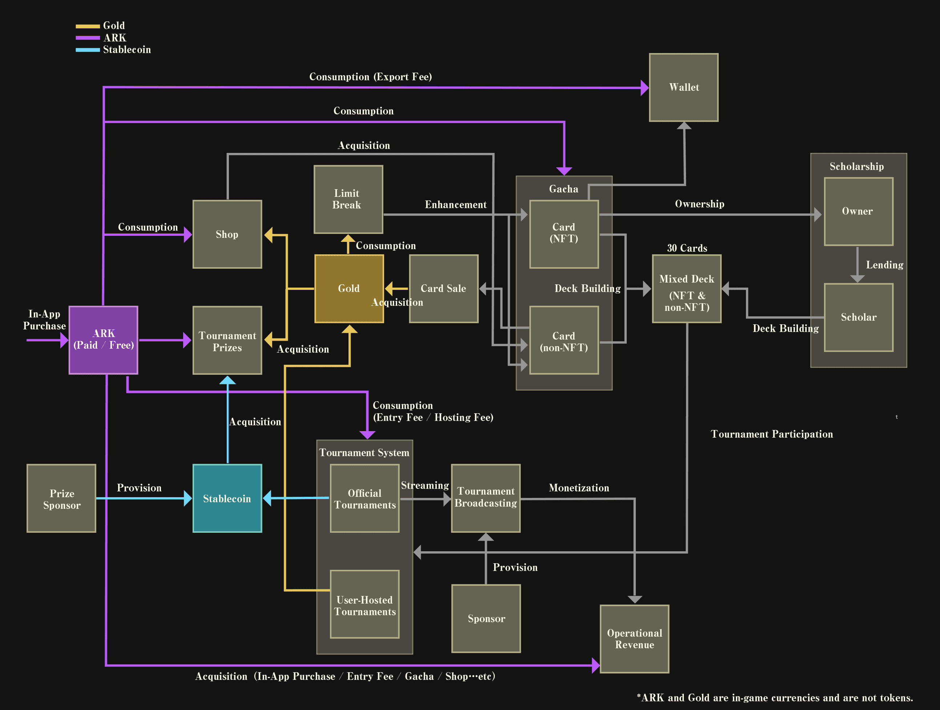Click the Tournament Prizes node

[227, 340]
